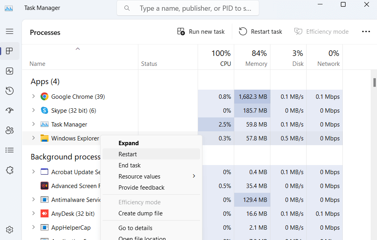Sort by the Network column header

tap(325, 57)
